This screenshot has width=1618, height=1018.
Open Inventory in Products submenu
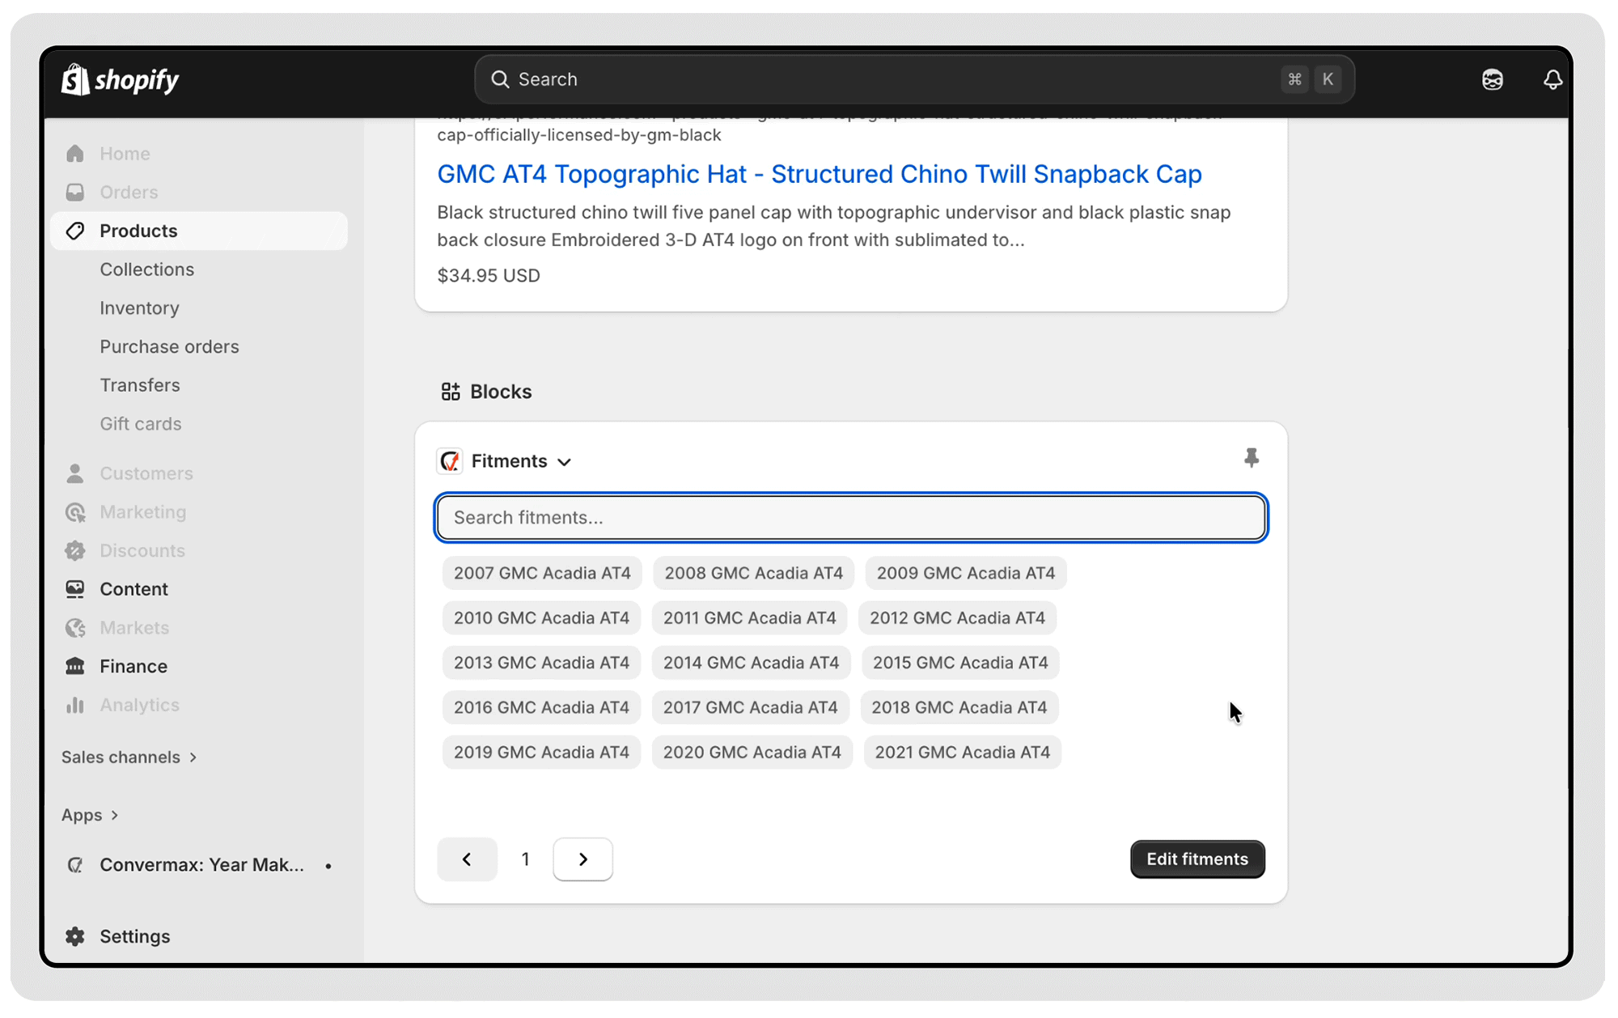[x=139, y=308]
